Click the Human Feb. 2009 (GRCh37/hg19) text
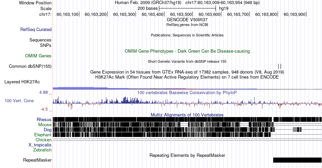Screen dimensions: 322x168 pyautogui.click(x=148, y=3)
